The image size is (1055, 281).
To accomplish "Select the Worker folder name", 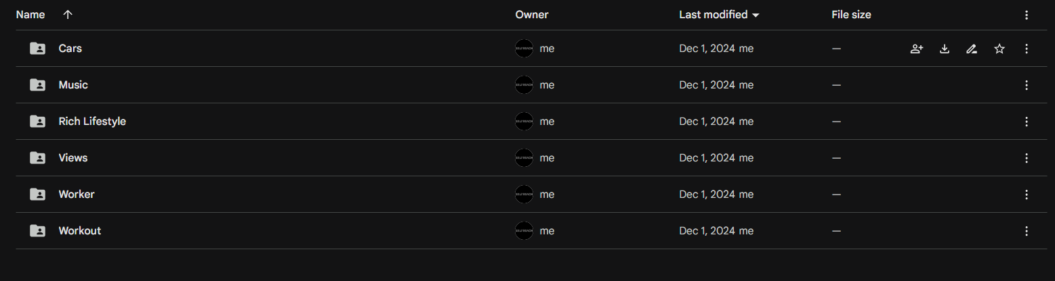I will [77, 195].
